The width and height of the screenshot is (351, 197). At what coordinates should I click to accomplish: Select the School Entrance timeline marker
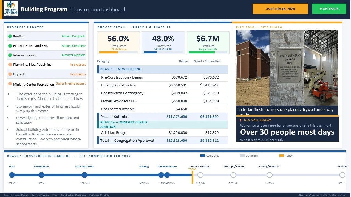pyautogui.click(x=167, y=175)
